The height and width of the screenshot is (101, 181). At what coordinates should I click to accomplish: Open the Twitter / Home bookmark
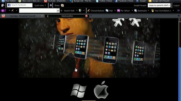[104, 1]
